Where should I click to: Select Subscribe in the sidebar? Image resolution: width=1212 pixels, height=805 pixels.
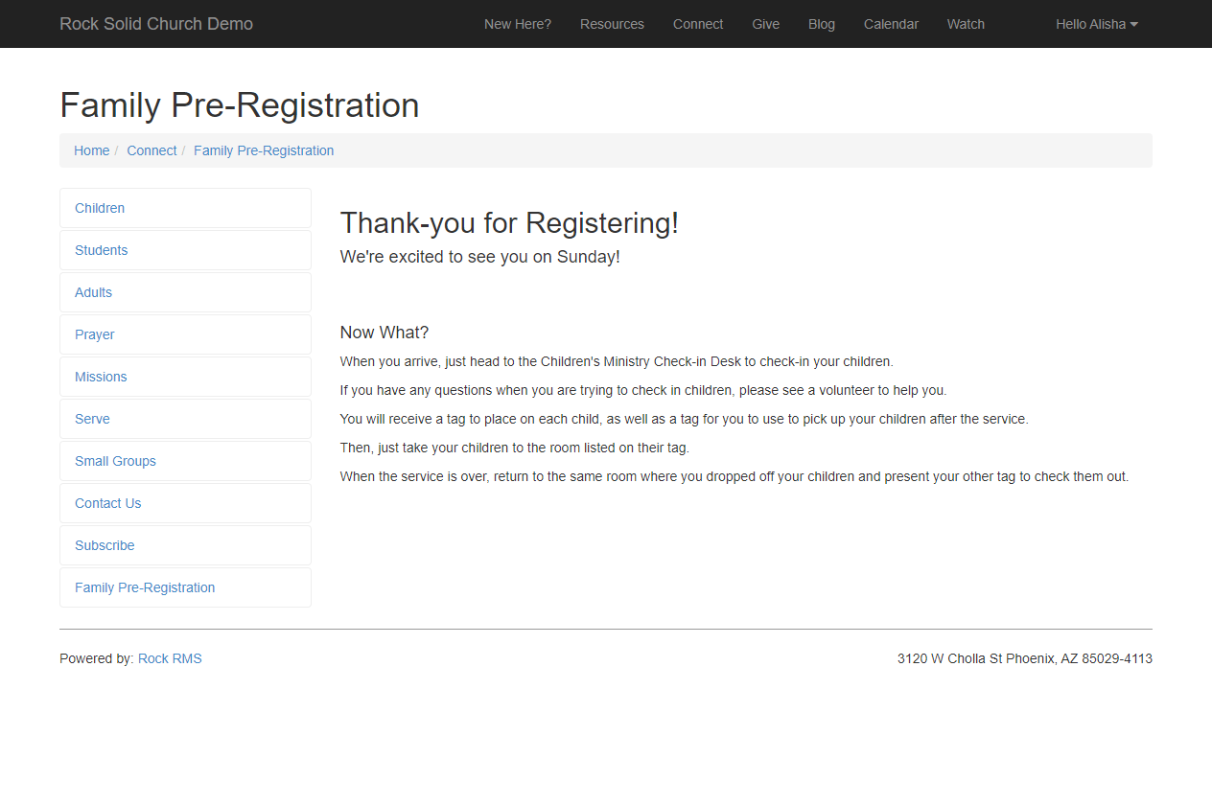click(185, 545)
